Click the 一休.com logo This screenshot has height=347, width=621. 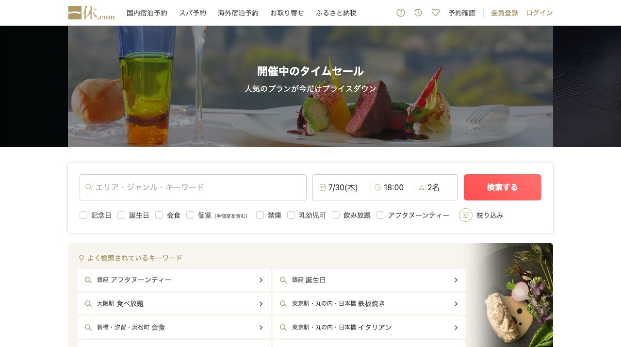click(91, 13)
